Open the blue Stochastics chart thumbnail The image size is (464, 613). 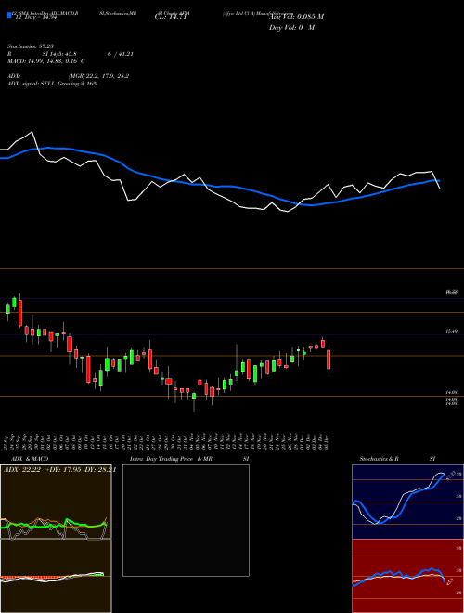pos(407,502)
